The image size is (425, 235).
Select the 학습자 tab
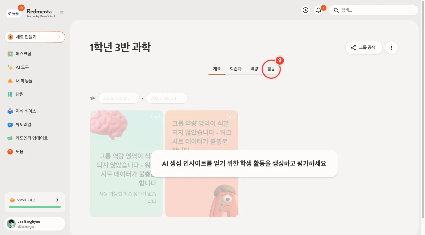point(236,69)
